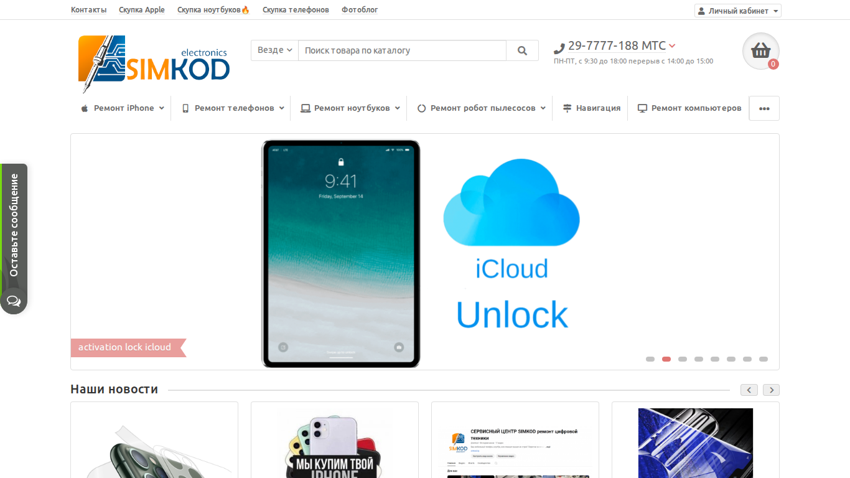This screenshot has width=850, height=478.
Task: Click the iCloud Unlock banner image
Action: (x=425, y=252)
